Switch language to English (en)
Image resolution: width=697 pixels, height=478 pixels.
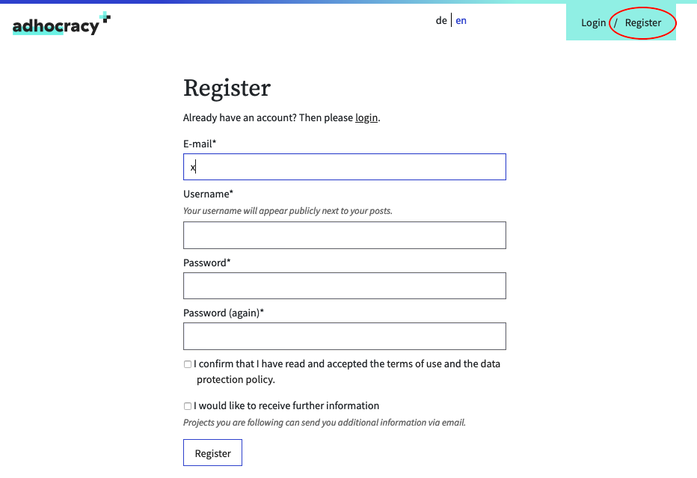pos(461,21)
